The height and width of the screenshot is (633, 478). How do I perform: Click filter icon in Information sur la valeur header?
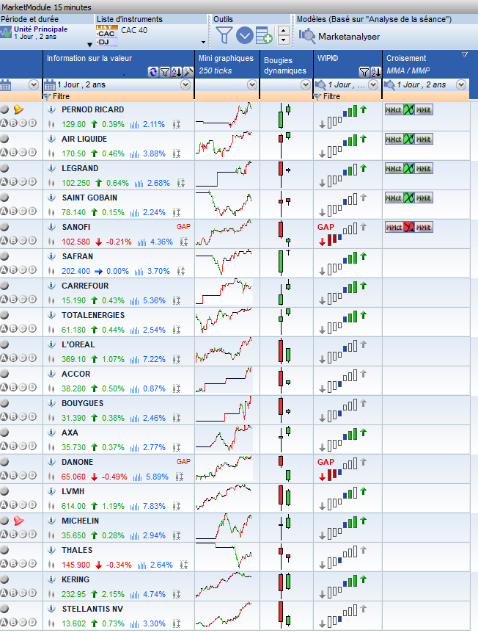pos(164,72)
